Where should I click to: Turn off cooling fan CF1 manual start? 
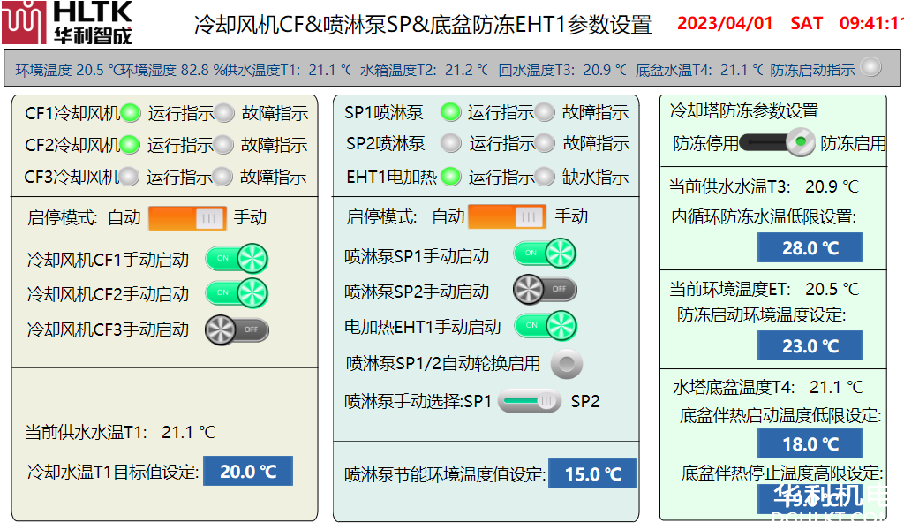pos(237,259)
